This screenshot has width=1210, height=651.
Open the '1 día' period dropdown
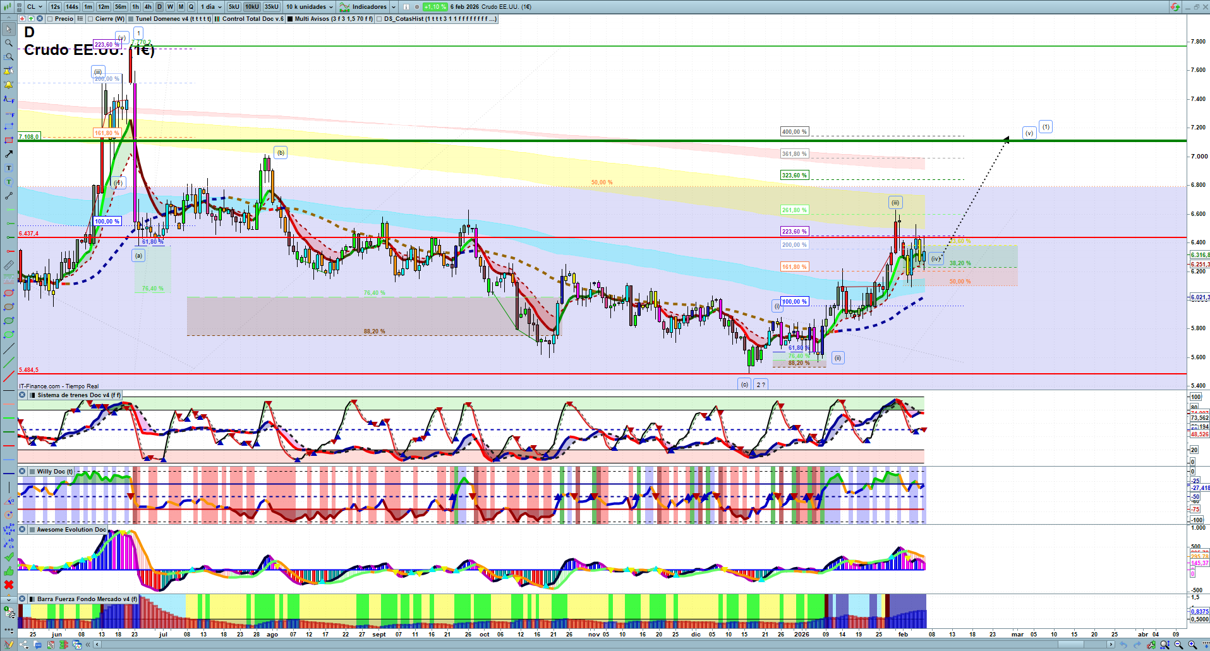click(212, 7)
